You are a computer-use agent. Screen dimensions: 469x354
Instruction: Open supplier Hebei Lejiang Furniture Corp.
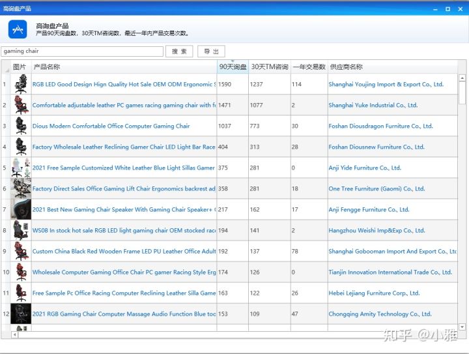374,293
